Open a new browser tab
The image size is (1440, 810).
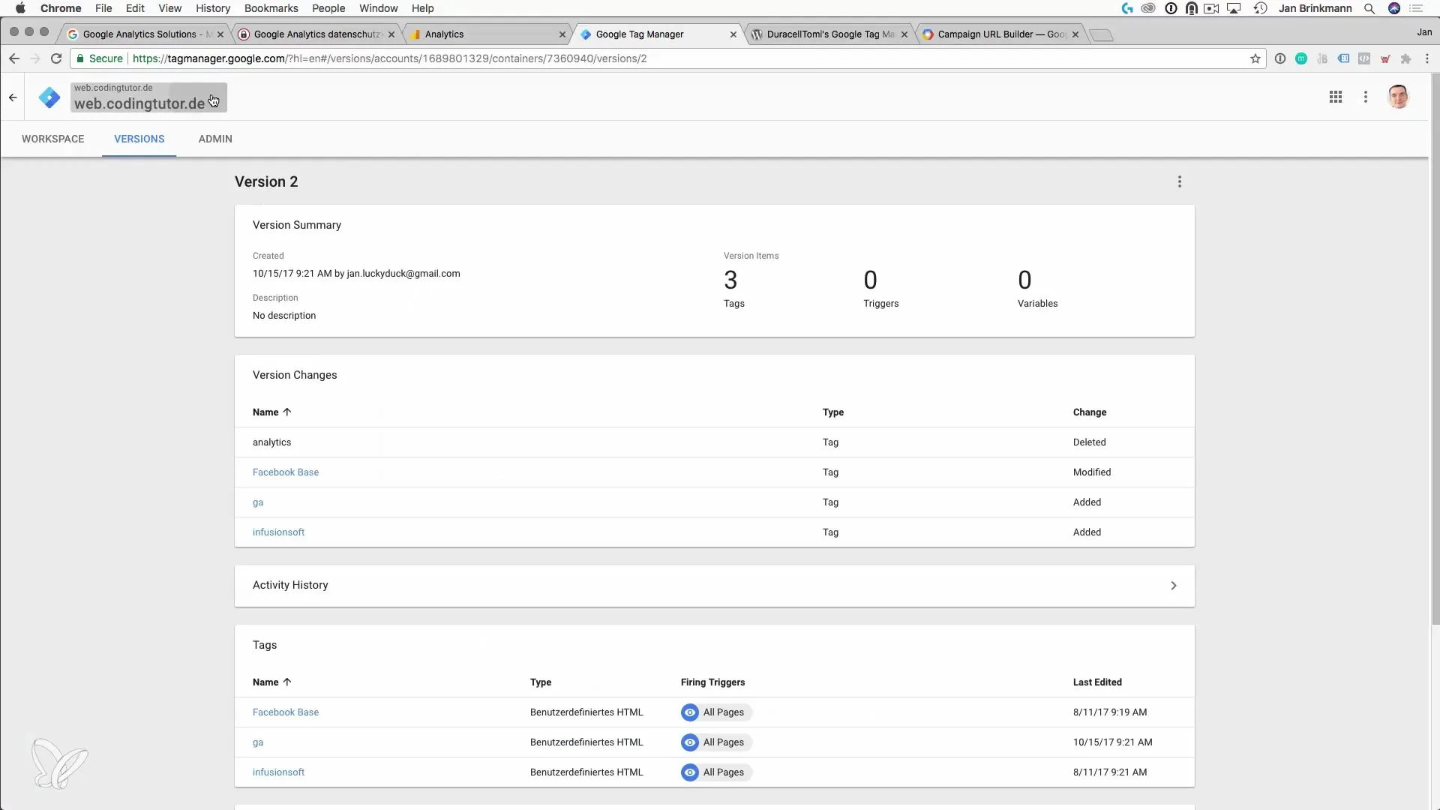click(1100, 34)
